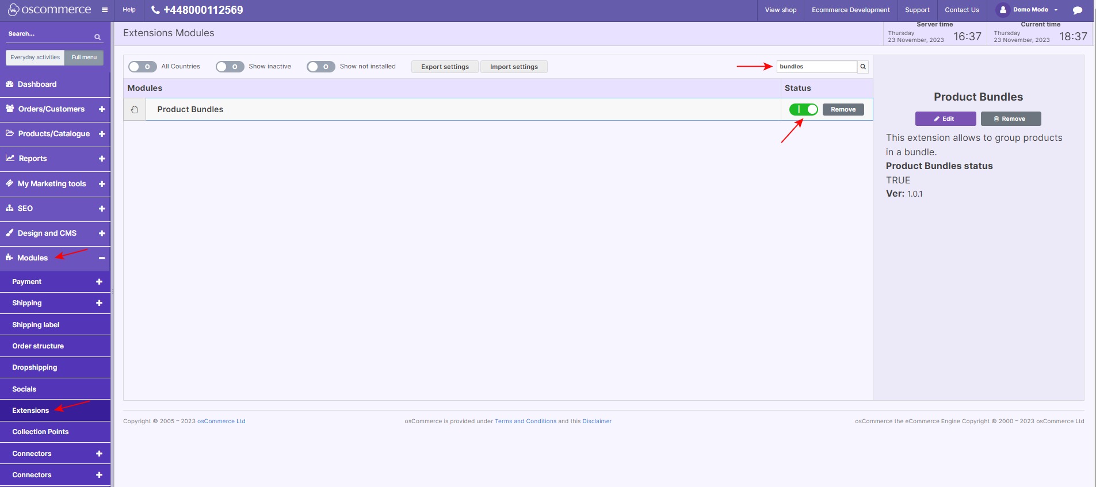Click the SEO sitemap icon

point(10,208)
